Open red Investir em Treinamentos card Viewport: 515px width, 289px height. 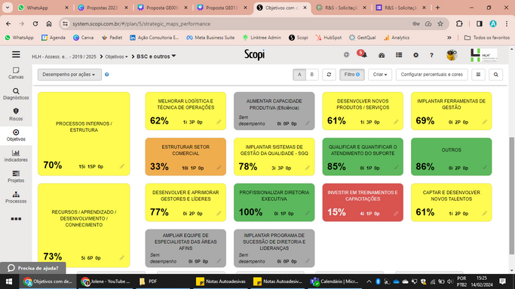pos(363,202)
